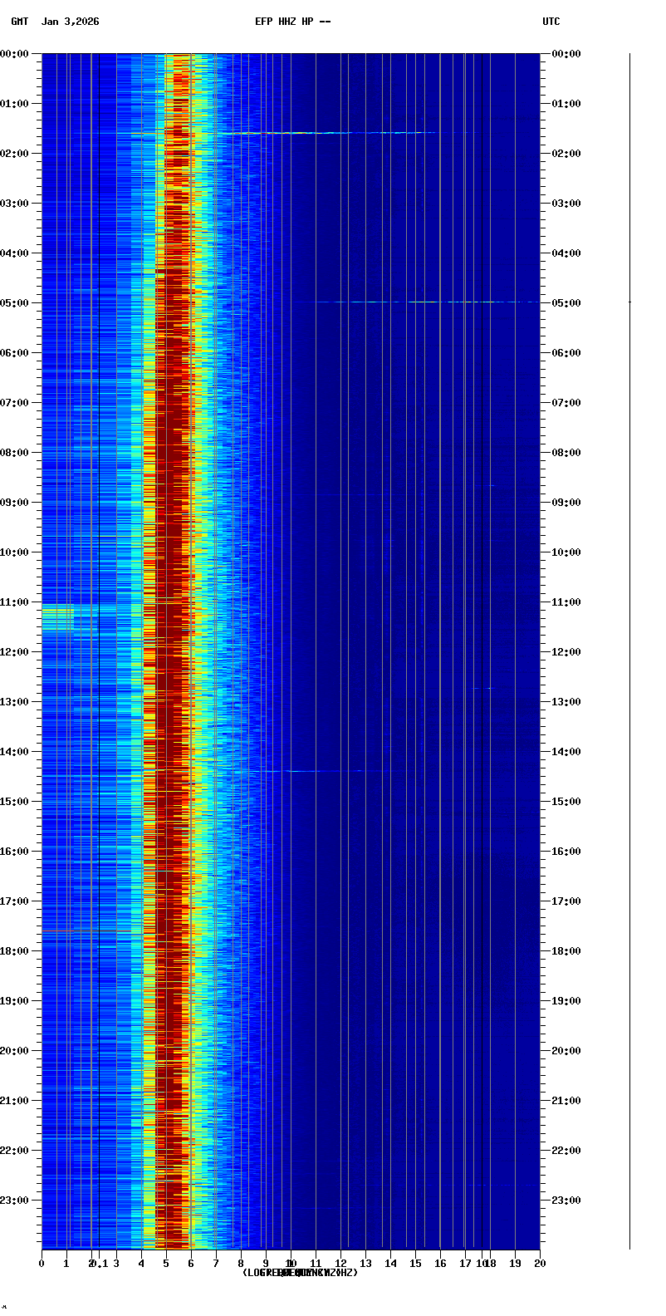Viewport: 666px width, 1316px height.
Task: Select the Jan 3,2026 date text
Action: click(70, 22)
